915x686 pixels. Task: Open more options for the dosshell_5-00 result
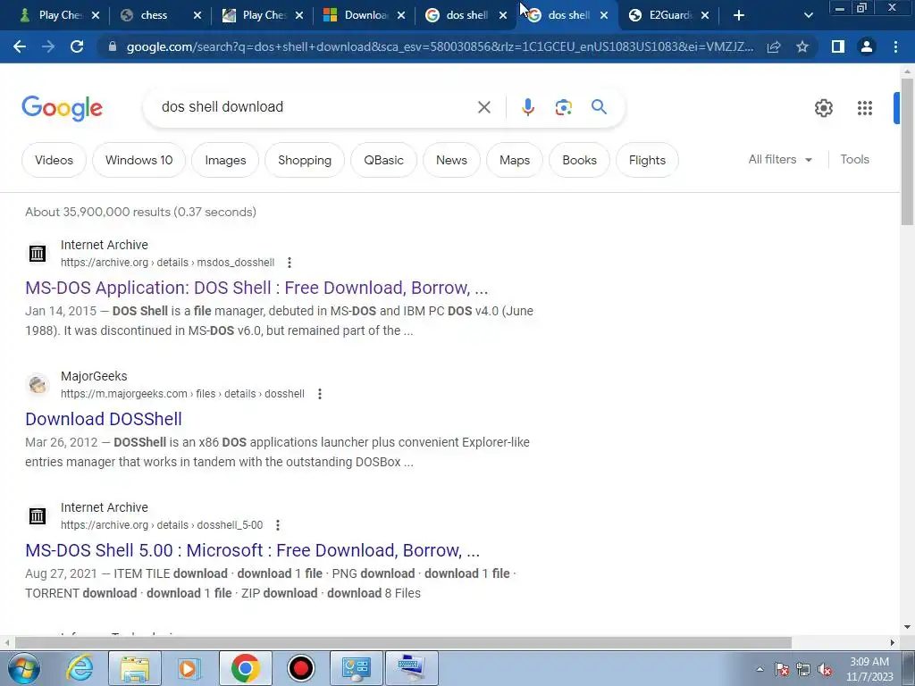tap(278, 525)
